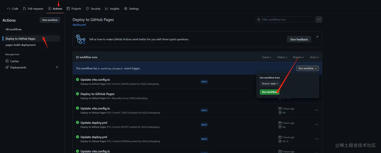Select pages-build-deployment workflow in sidebar
This screenshot has width=381, height=153.
click(x=21, y=45)
